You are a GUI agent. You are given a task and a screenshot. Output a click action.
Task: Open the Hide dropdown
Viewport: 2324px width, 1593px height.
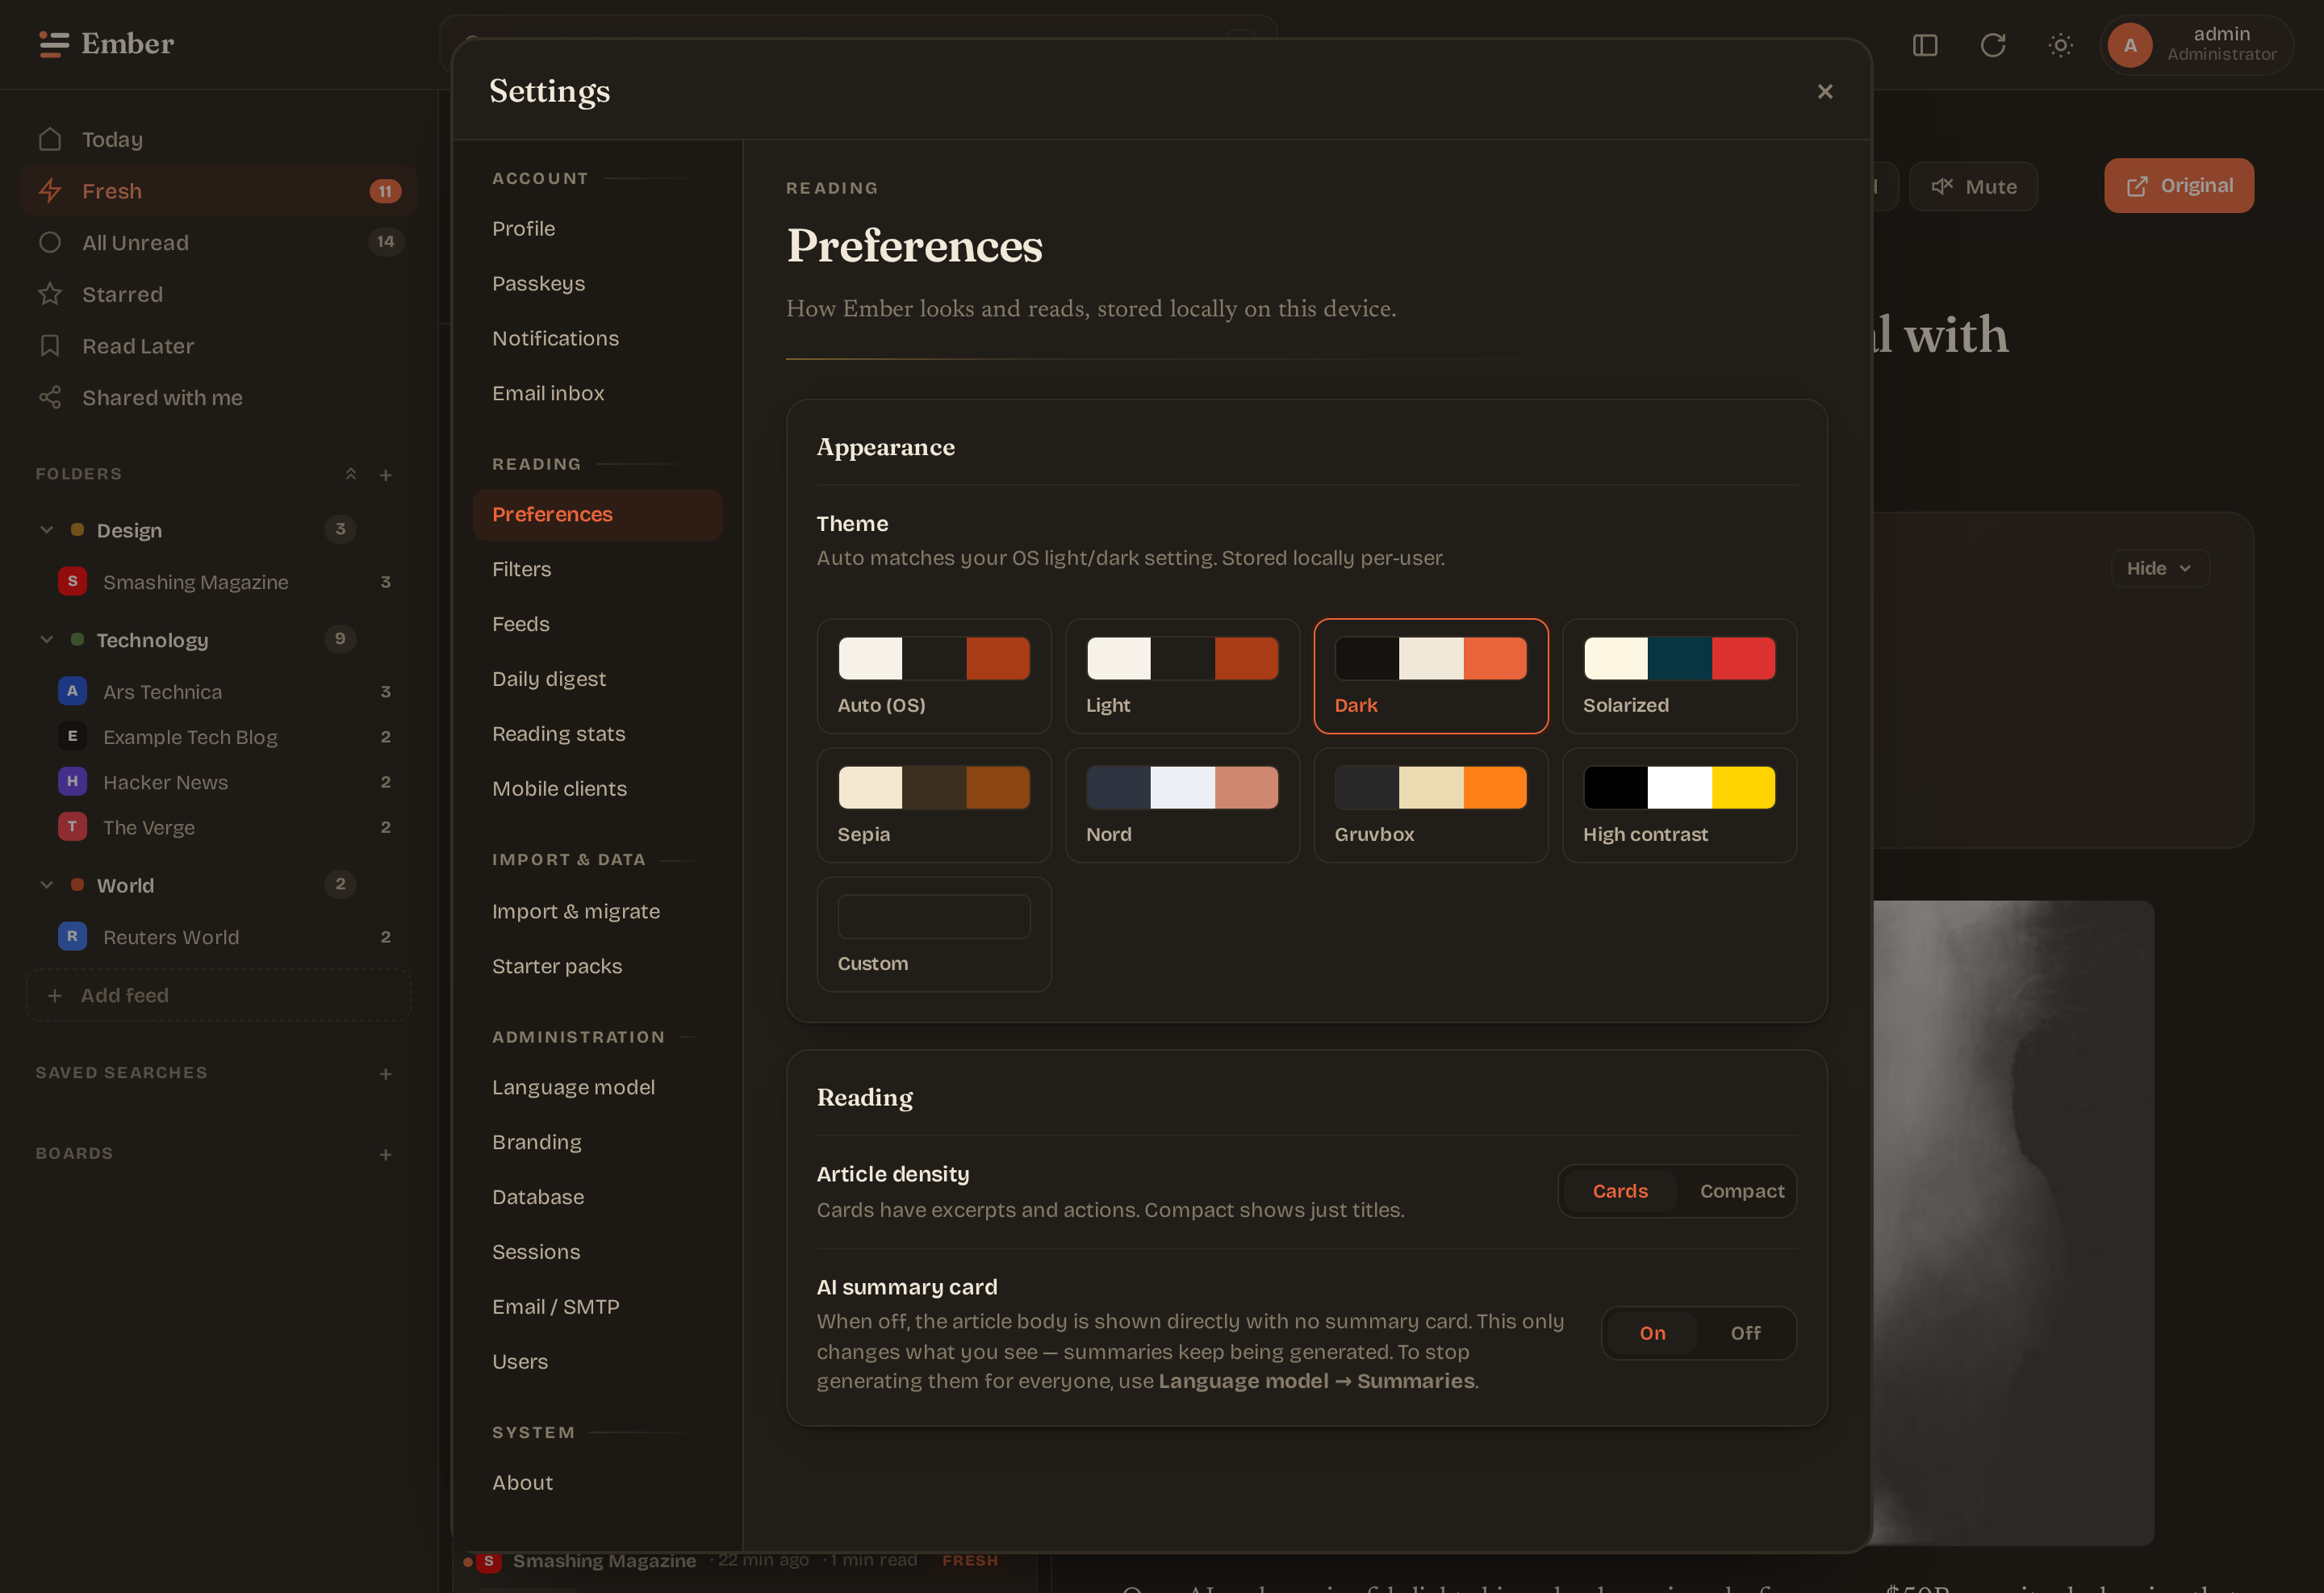point(2159,568)
